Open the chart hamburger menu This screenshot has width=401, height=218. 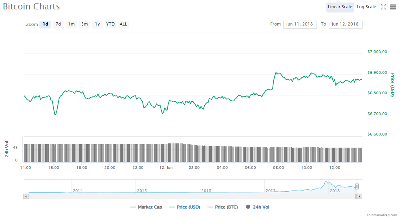click(393, 7)
